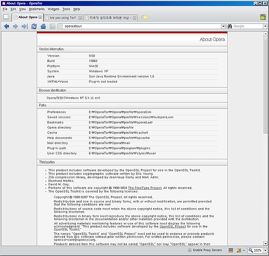Switch to the Korean-titled tab
Viewport: 269px width, 256px height.
(x=110, y=18)
